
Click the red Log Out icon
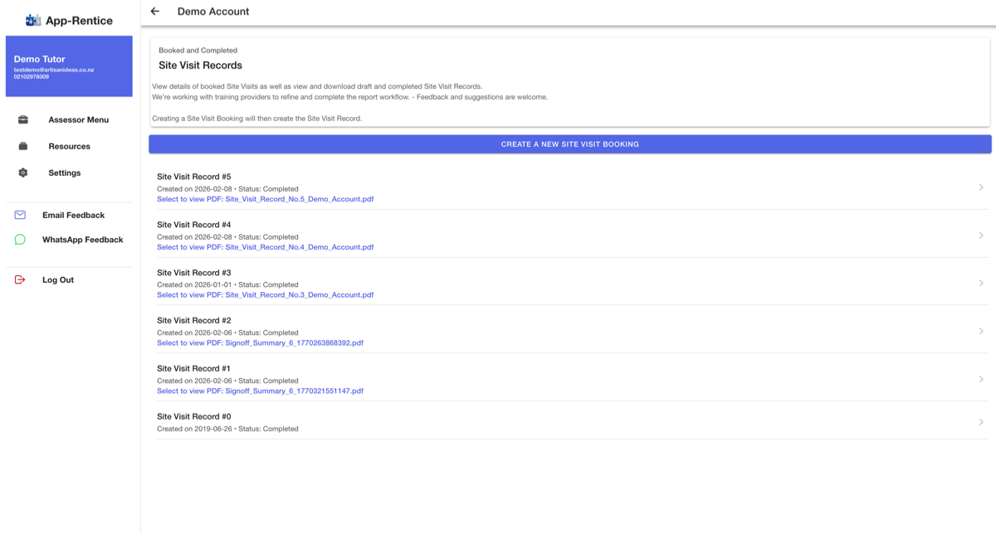pos(20,279)
